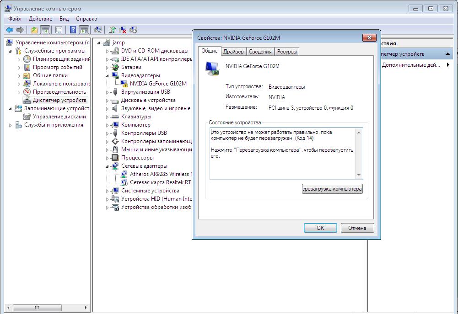Click Update driver toolbar icon with green arrow
Screen dimensions: 458x314
click(112, 30)
